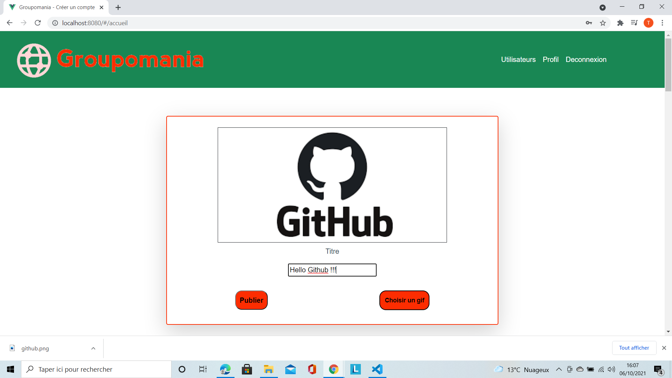672x378 pixels.
Task: Click the back navigation arrow
Action: [x=9, y=23]
